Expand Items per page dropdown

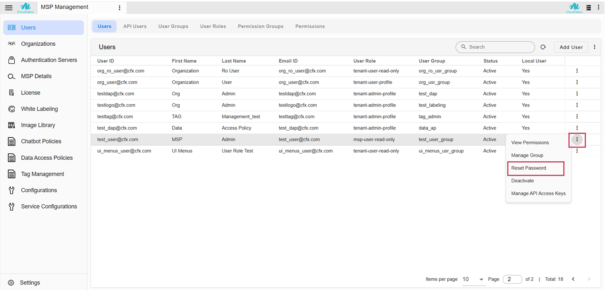click(x=474, y=279)
